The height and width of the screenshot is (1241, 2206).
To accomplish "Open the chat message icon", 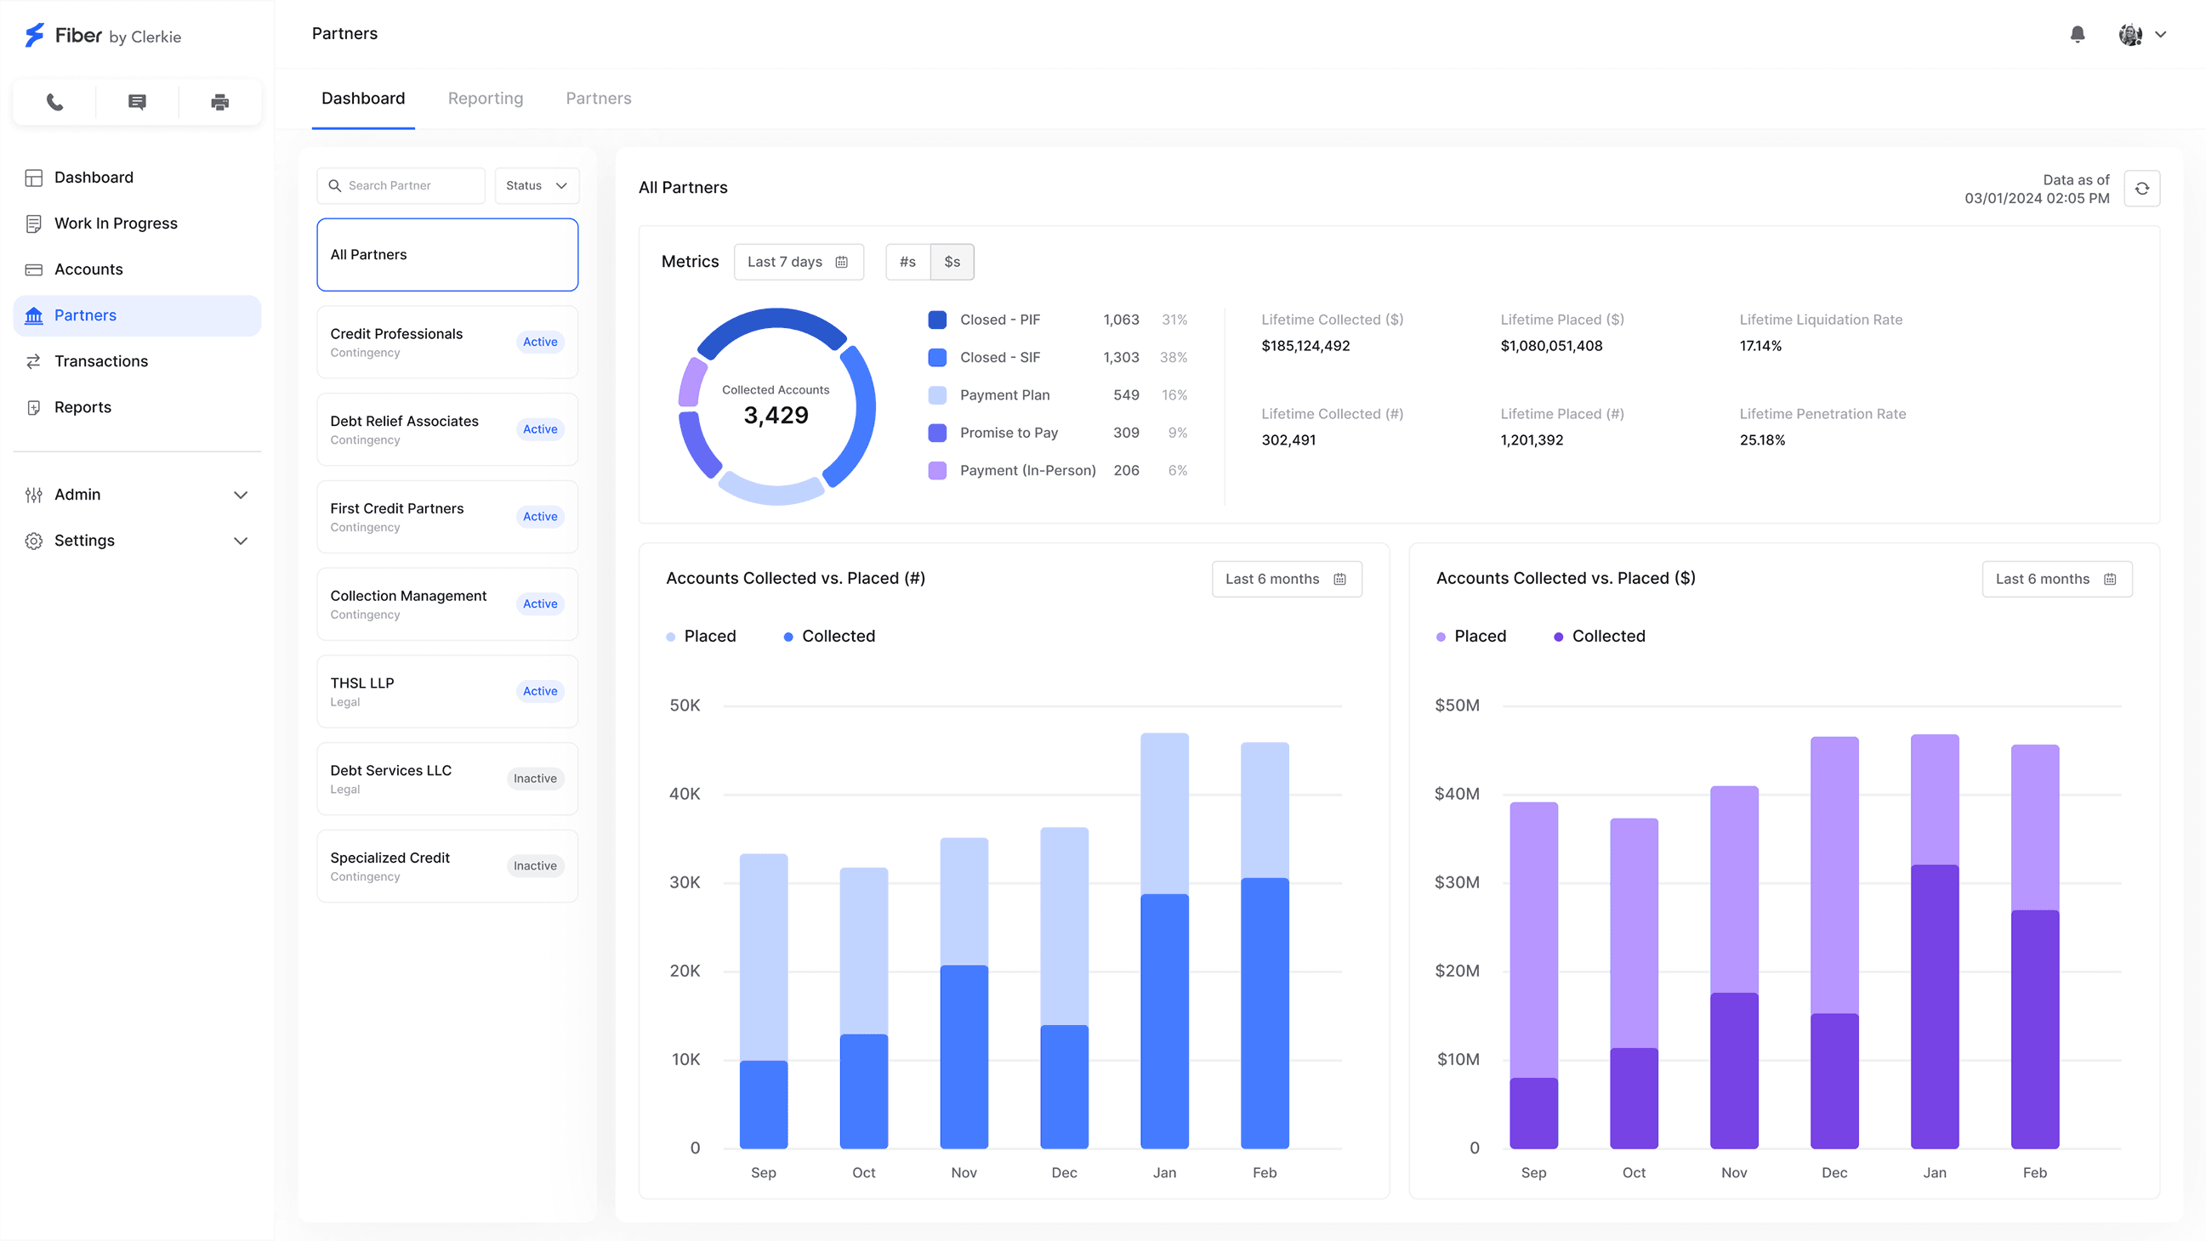I will 137,103.
